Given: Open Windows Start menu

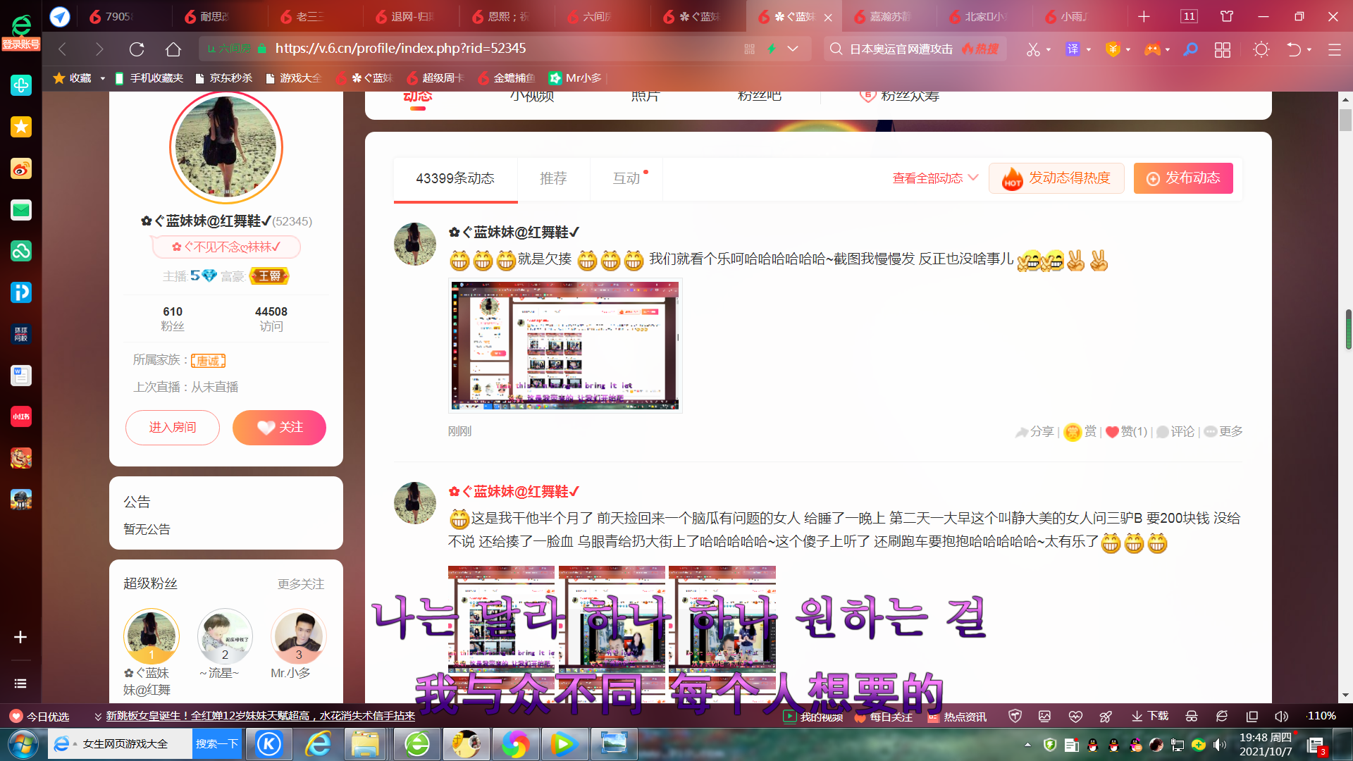Looking at the screenshot, I should pos(23,744).
